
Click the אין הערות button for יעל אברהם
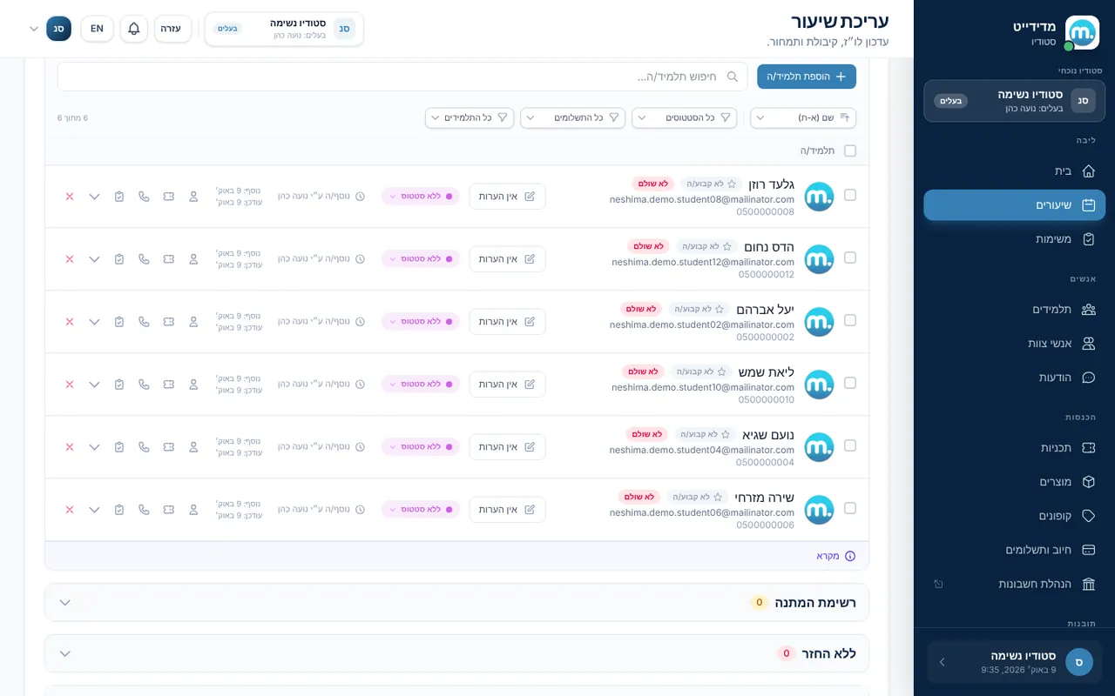(x=507, y=322)
